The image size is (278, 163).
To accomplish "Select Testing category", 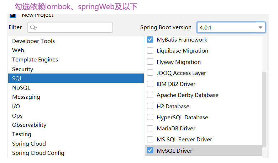I will (x=76, y=134).
